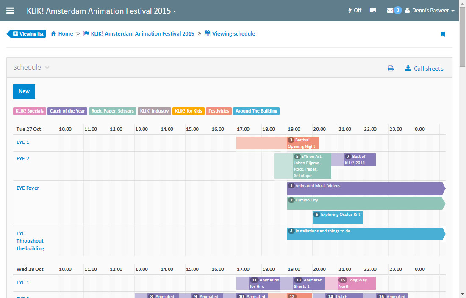Download Call sheets
The width and height of the screenshot is (466, 298).
coord(424,69)
